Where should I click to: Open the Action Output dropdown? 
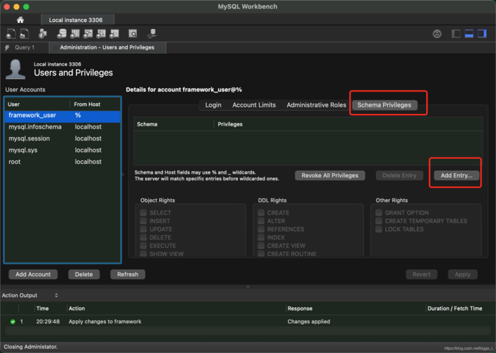point(30,295)
